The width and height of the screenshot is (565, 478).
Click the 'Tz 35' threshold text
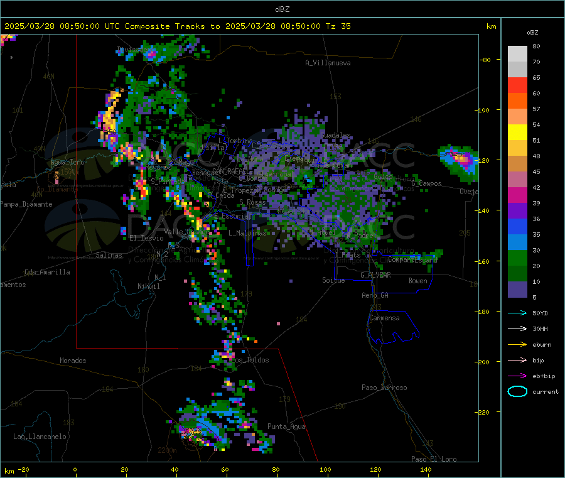338,26
